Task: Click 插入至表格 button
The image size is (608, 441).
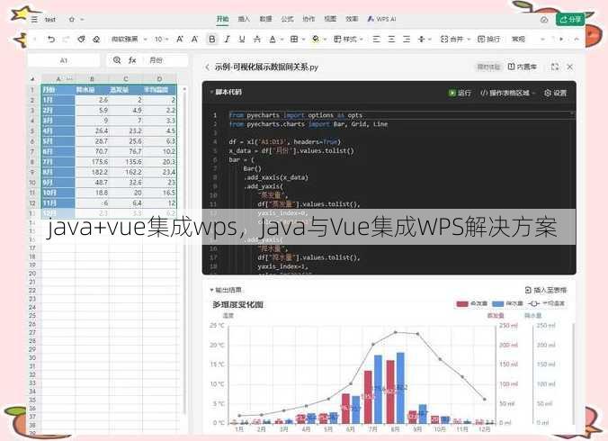Action: coord(546,290)
